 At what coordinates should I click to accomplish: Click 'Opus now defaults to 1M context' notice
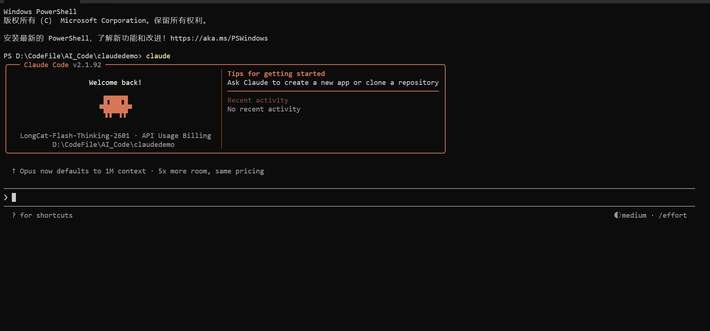tap(83, 171)
